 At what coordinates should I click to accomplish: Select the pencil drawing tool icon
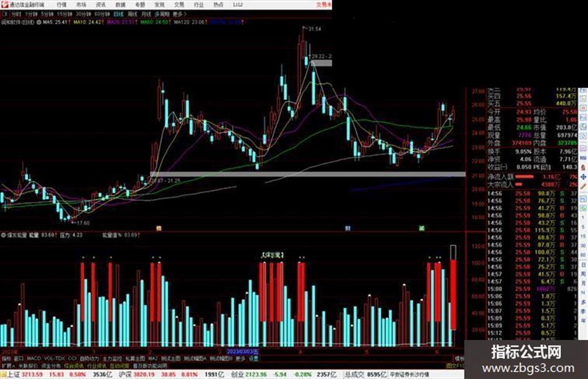(x=583, y=187)
